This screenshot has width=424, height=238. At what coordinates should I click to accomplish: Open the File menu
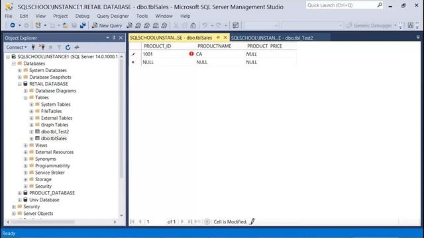point(9,16)
